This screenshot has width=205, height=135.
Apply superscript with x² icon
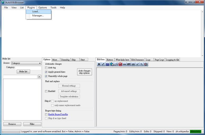point(137,64)
